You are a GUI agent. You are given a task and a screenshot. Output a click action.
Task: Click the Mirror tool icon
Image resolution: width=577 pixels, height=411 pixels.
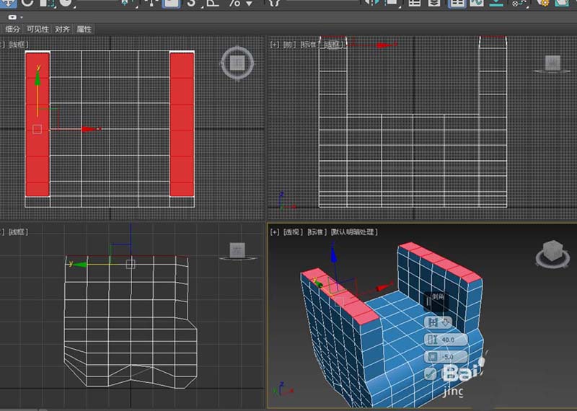[371, 3]
